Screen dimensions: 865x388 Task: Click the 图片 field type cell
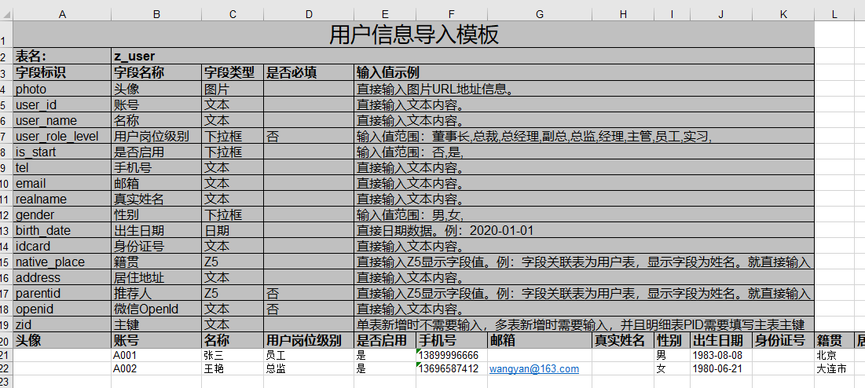click(233, 90)
